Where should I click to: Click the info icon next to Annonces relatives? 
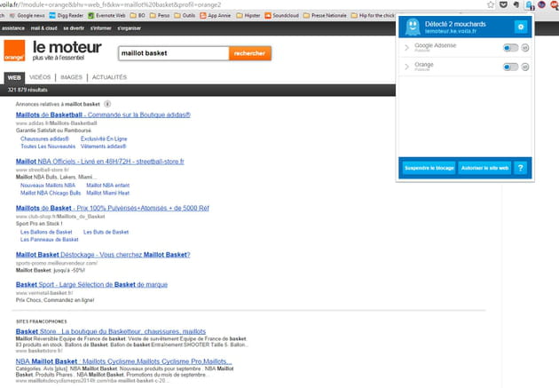[107, 104]
